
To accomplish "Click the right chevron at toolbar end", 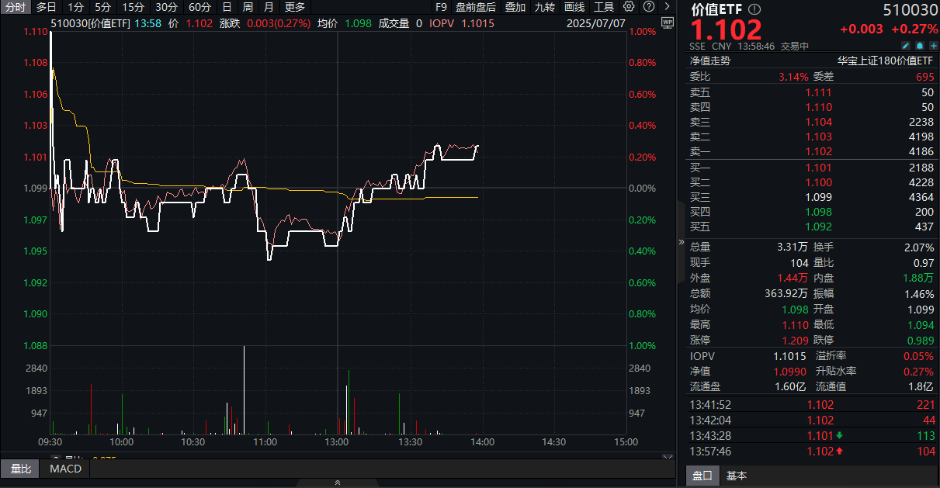I will point(667,7).
